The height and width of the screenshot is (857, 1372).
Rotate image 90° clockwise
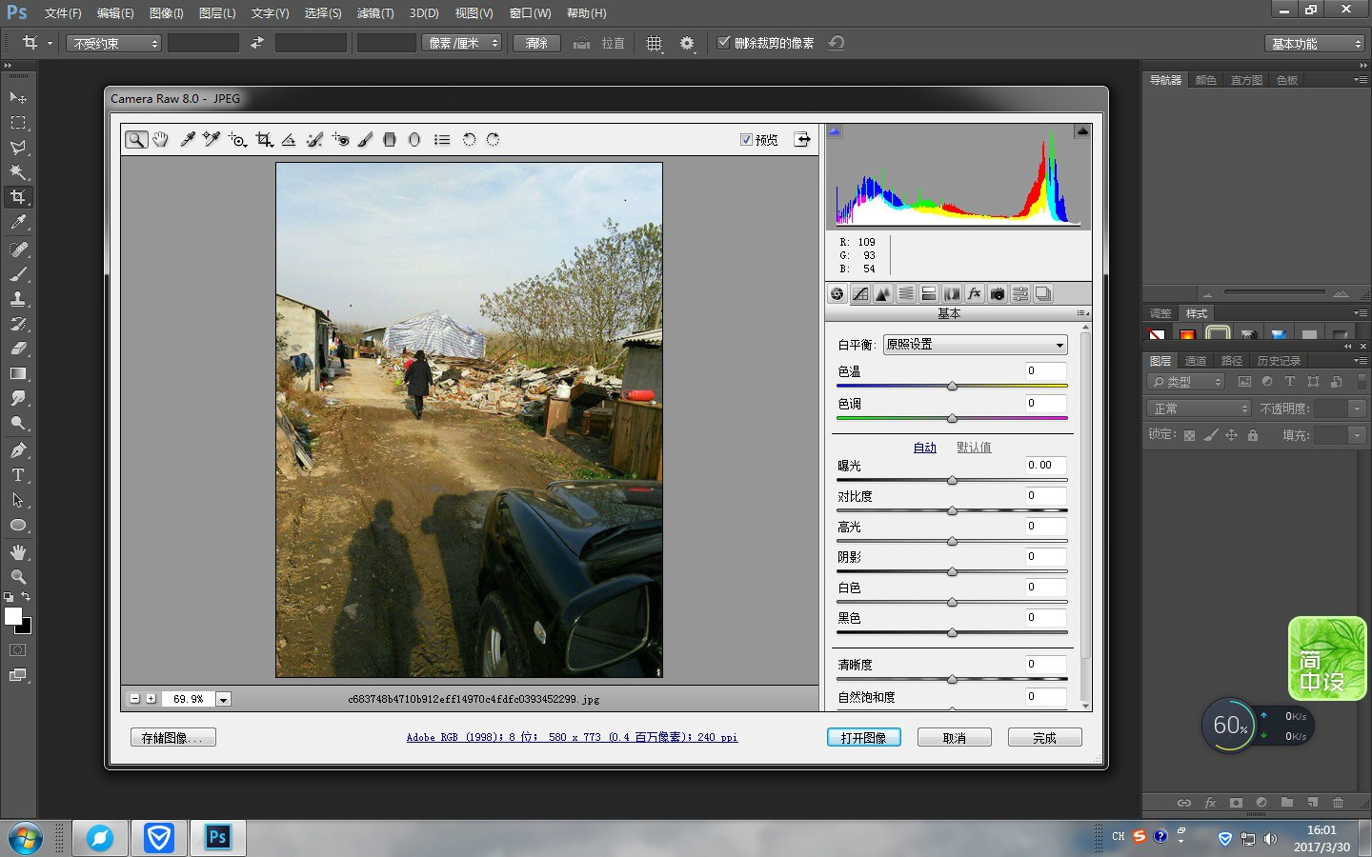pyautogui.click(x=493, y=140)
